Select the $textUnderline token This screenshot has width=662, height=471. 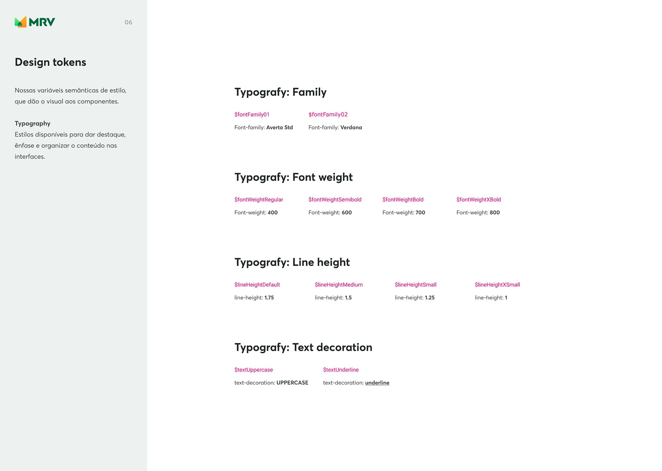pos(341,370)
